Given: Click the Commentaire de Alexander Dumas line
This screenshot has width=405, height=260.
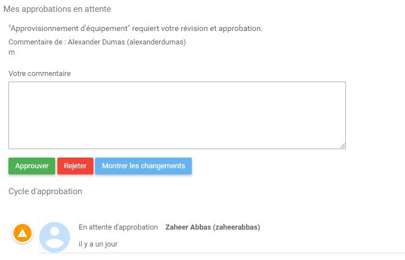Looking at the screenshot, I should click(97, 42).
